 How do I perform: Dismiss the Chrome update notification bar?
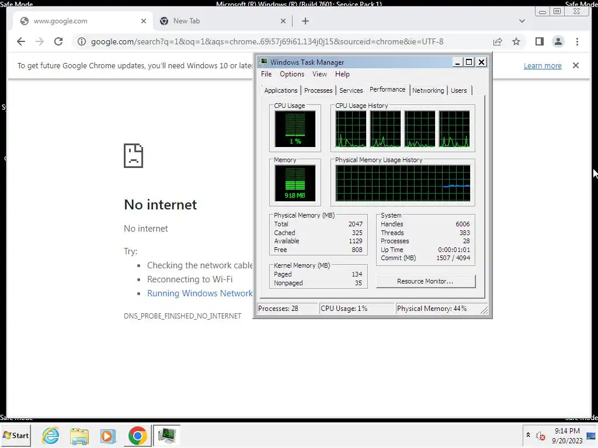pyautogui.click(x=576, y=65)
